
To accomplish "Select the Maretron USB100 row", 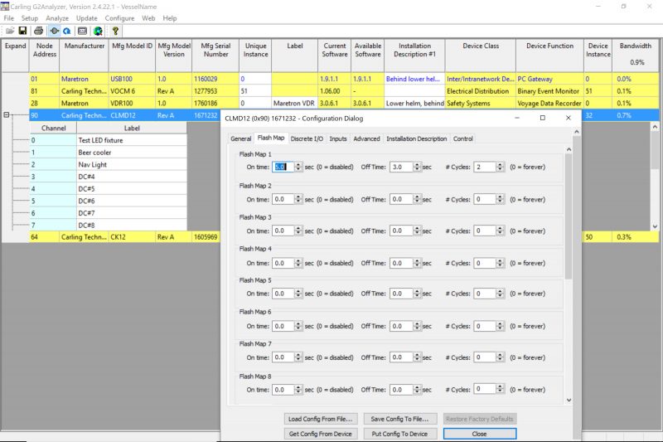I will click(344, 79).
